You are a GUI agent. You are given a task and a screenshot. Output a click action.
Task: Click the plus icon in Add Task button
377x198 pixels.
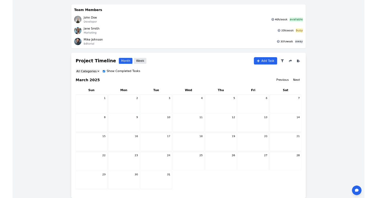point(258,61)
